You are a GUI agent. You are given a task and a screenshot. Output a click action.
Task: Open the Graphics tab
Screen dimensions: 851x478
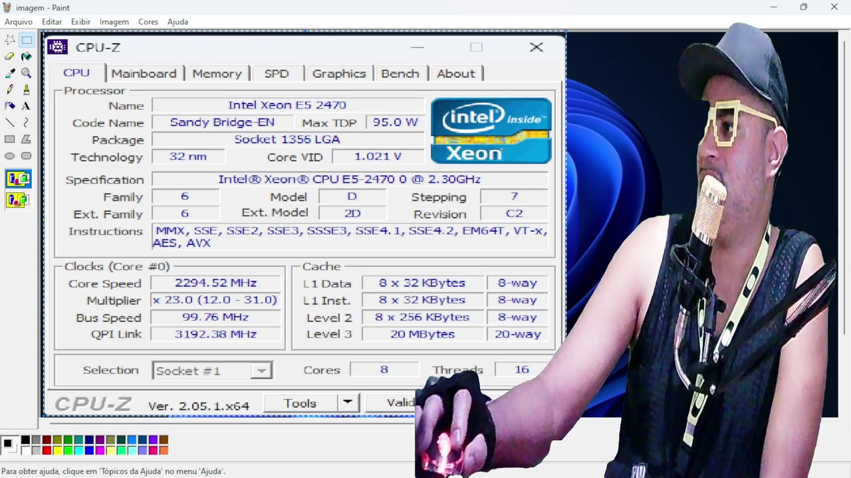click(x=339, y=74)
